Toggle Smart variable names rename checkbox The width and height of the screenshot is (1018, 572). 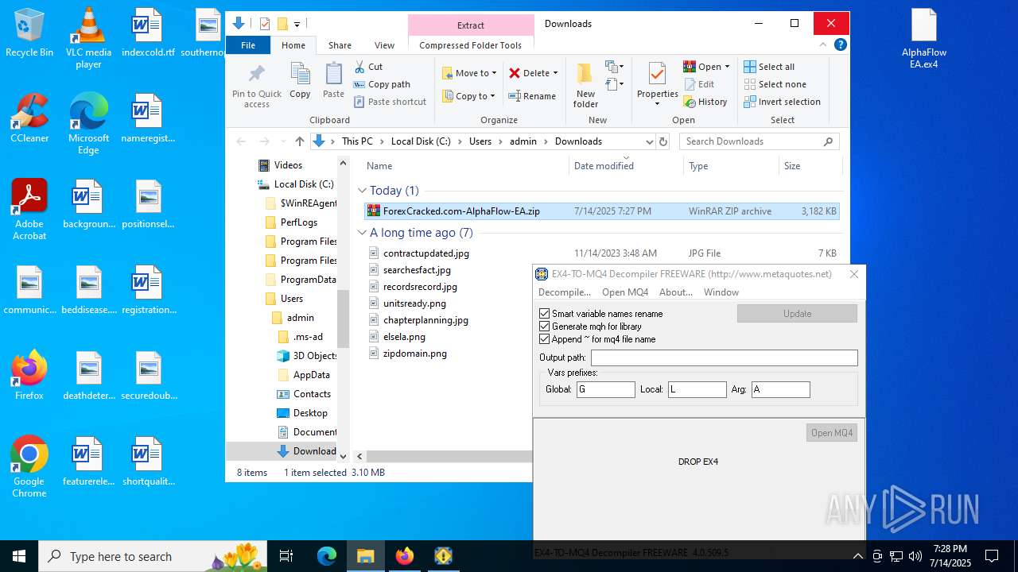pyautogui.click(x=545, y=314)
